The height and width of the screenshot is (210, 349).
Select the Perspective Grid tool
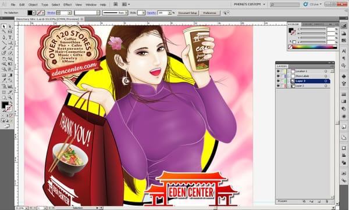pos(10,70)
